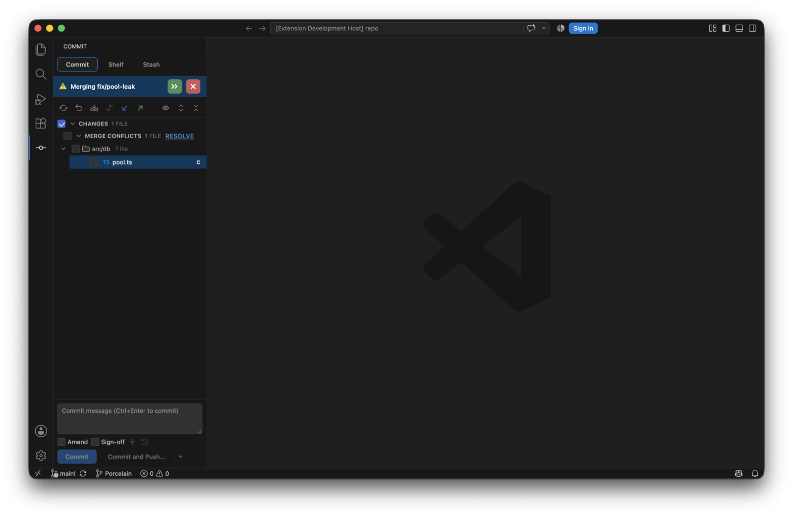Open the Run and Debug view

pyautogui.click(x=41, y=99)
